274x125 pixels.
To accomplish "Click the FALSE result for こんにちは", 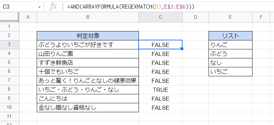I will 161,99.
